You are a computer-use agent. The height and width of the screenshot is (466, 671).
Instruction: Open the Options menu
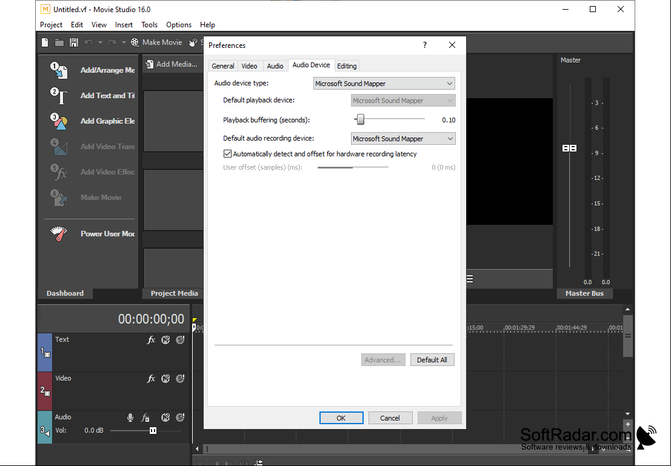pos(179,25)
